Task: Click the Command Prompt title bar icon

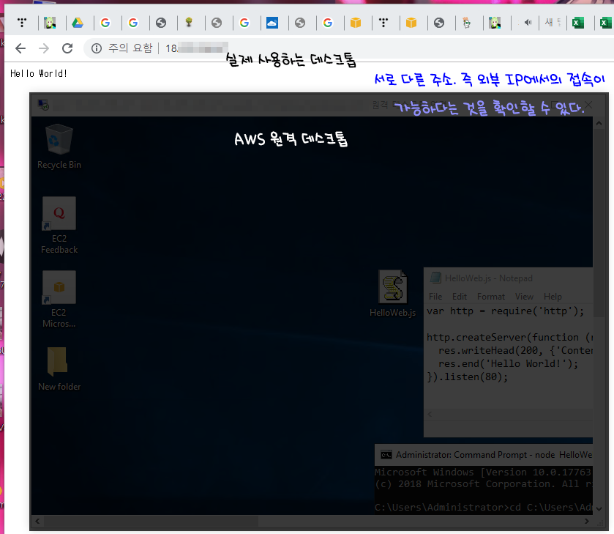Action: click(x=386, y=455)
